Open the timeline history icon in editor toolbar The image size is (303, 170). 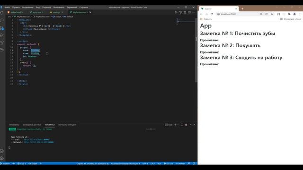[x=180, y=12]
